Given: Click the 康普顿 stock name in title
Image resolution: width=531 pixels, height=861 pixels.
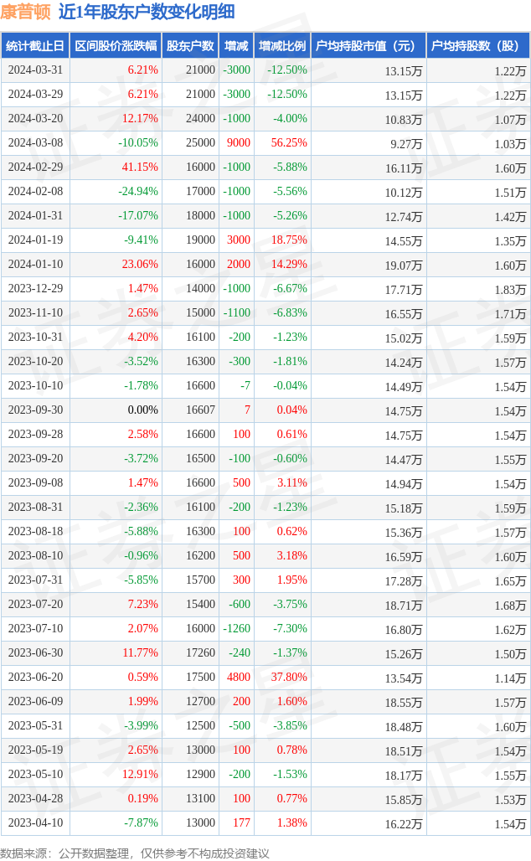Looking at the screenshot, I should click(x=25, y=11).
